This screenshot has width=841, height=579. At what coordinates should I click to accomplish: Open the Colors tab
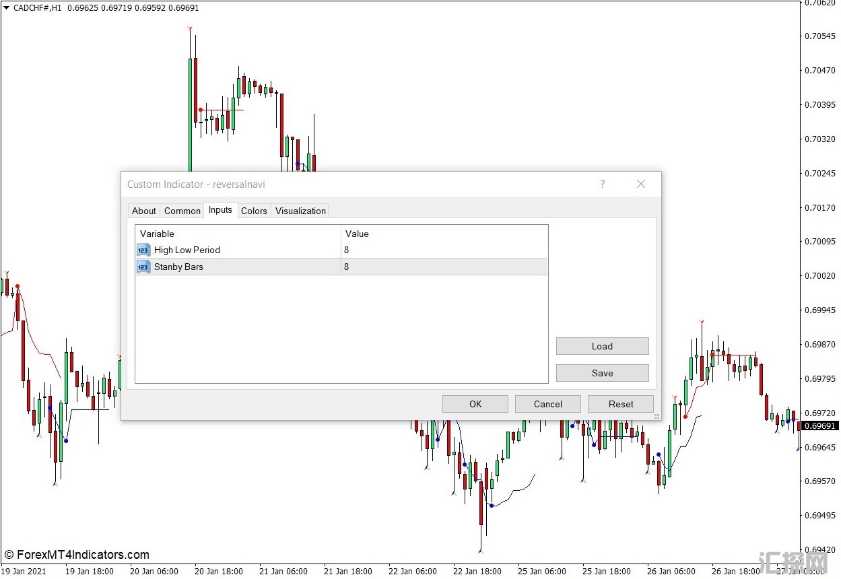coord(254,211)
